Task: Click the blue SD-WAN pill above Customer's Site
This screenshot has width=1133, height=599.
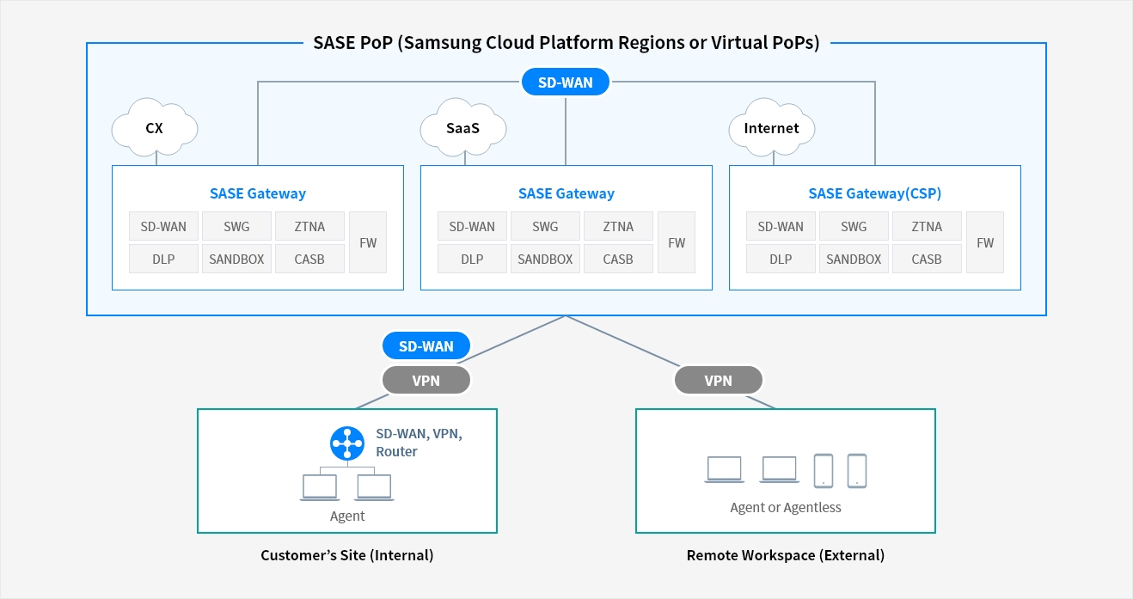Action: point(426,346)
